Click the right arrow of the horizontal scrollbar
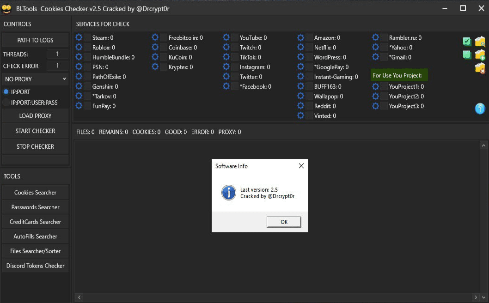 [476, 297]
